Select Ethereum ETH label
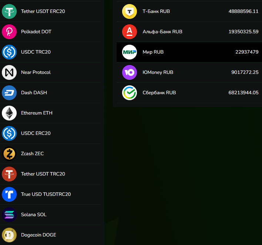Viewport: 262px width, 245px height. tap(37, 113)
